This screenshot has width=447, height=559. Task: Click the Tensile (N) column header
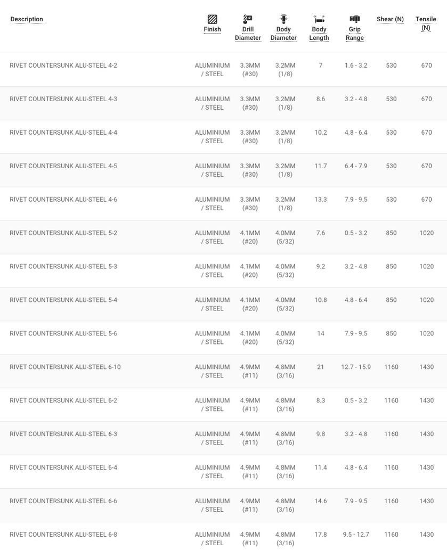tap(426, 23)
